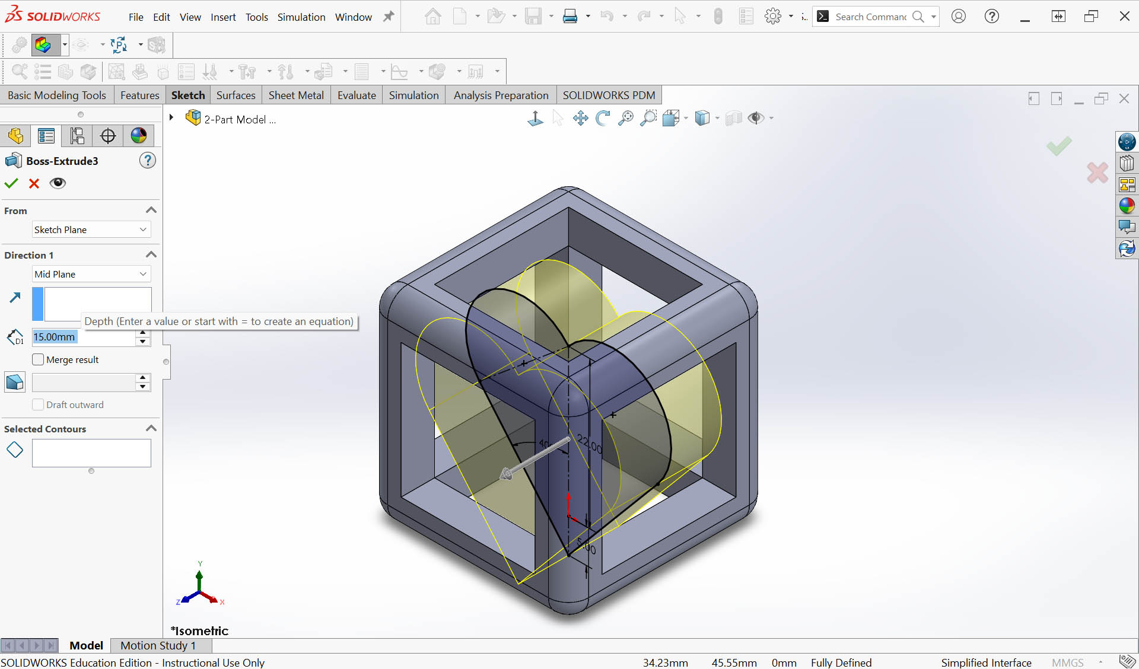Click the Draft On/Off icon
The image size is (1139, 669).
pos(15,383)
